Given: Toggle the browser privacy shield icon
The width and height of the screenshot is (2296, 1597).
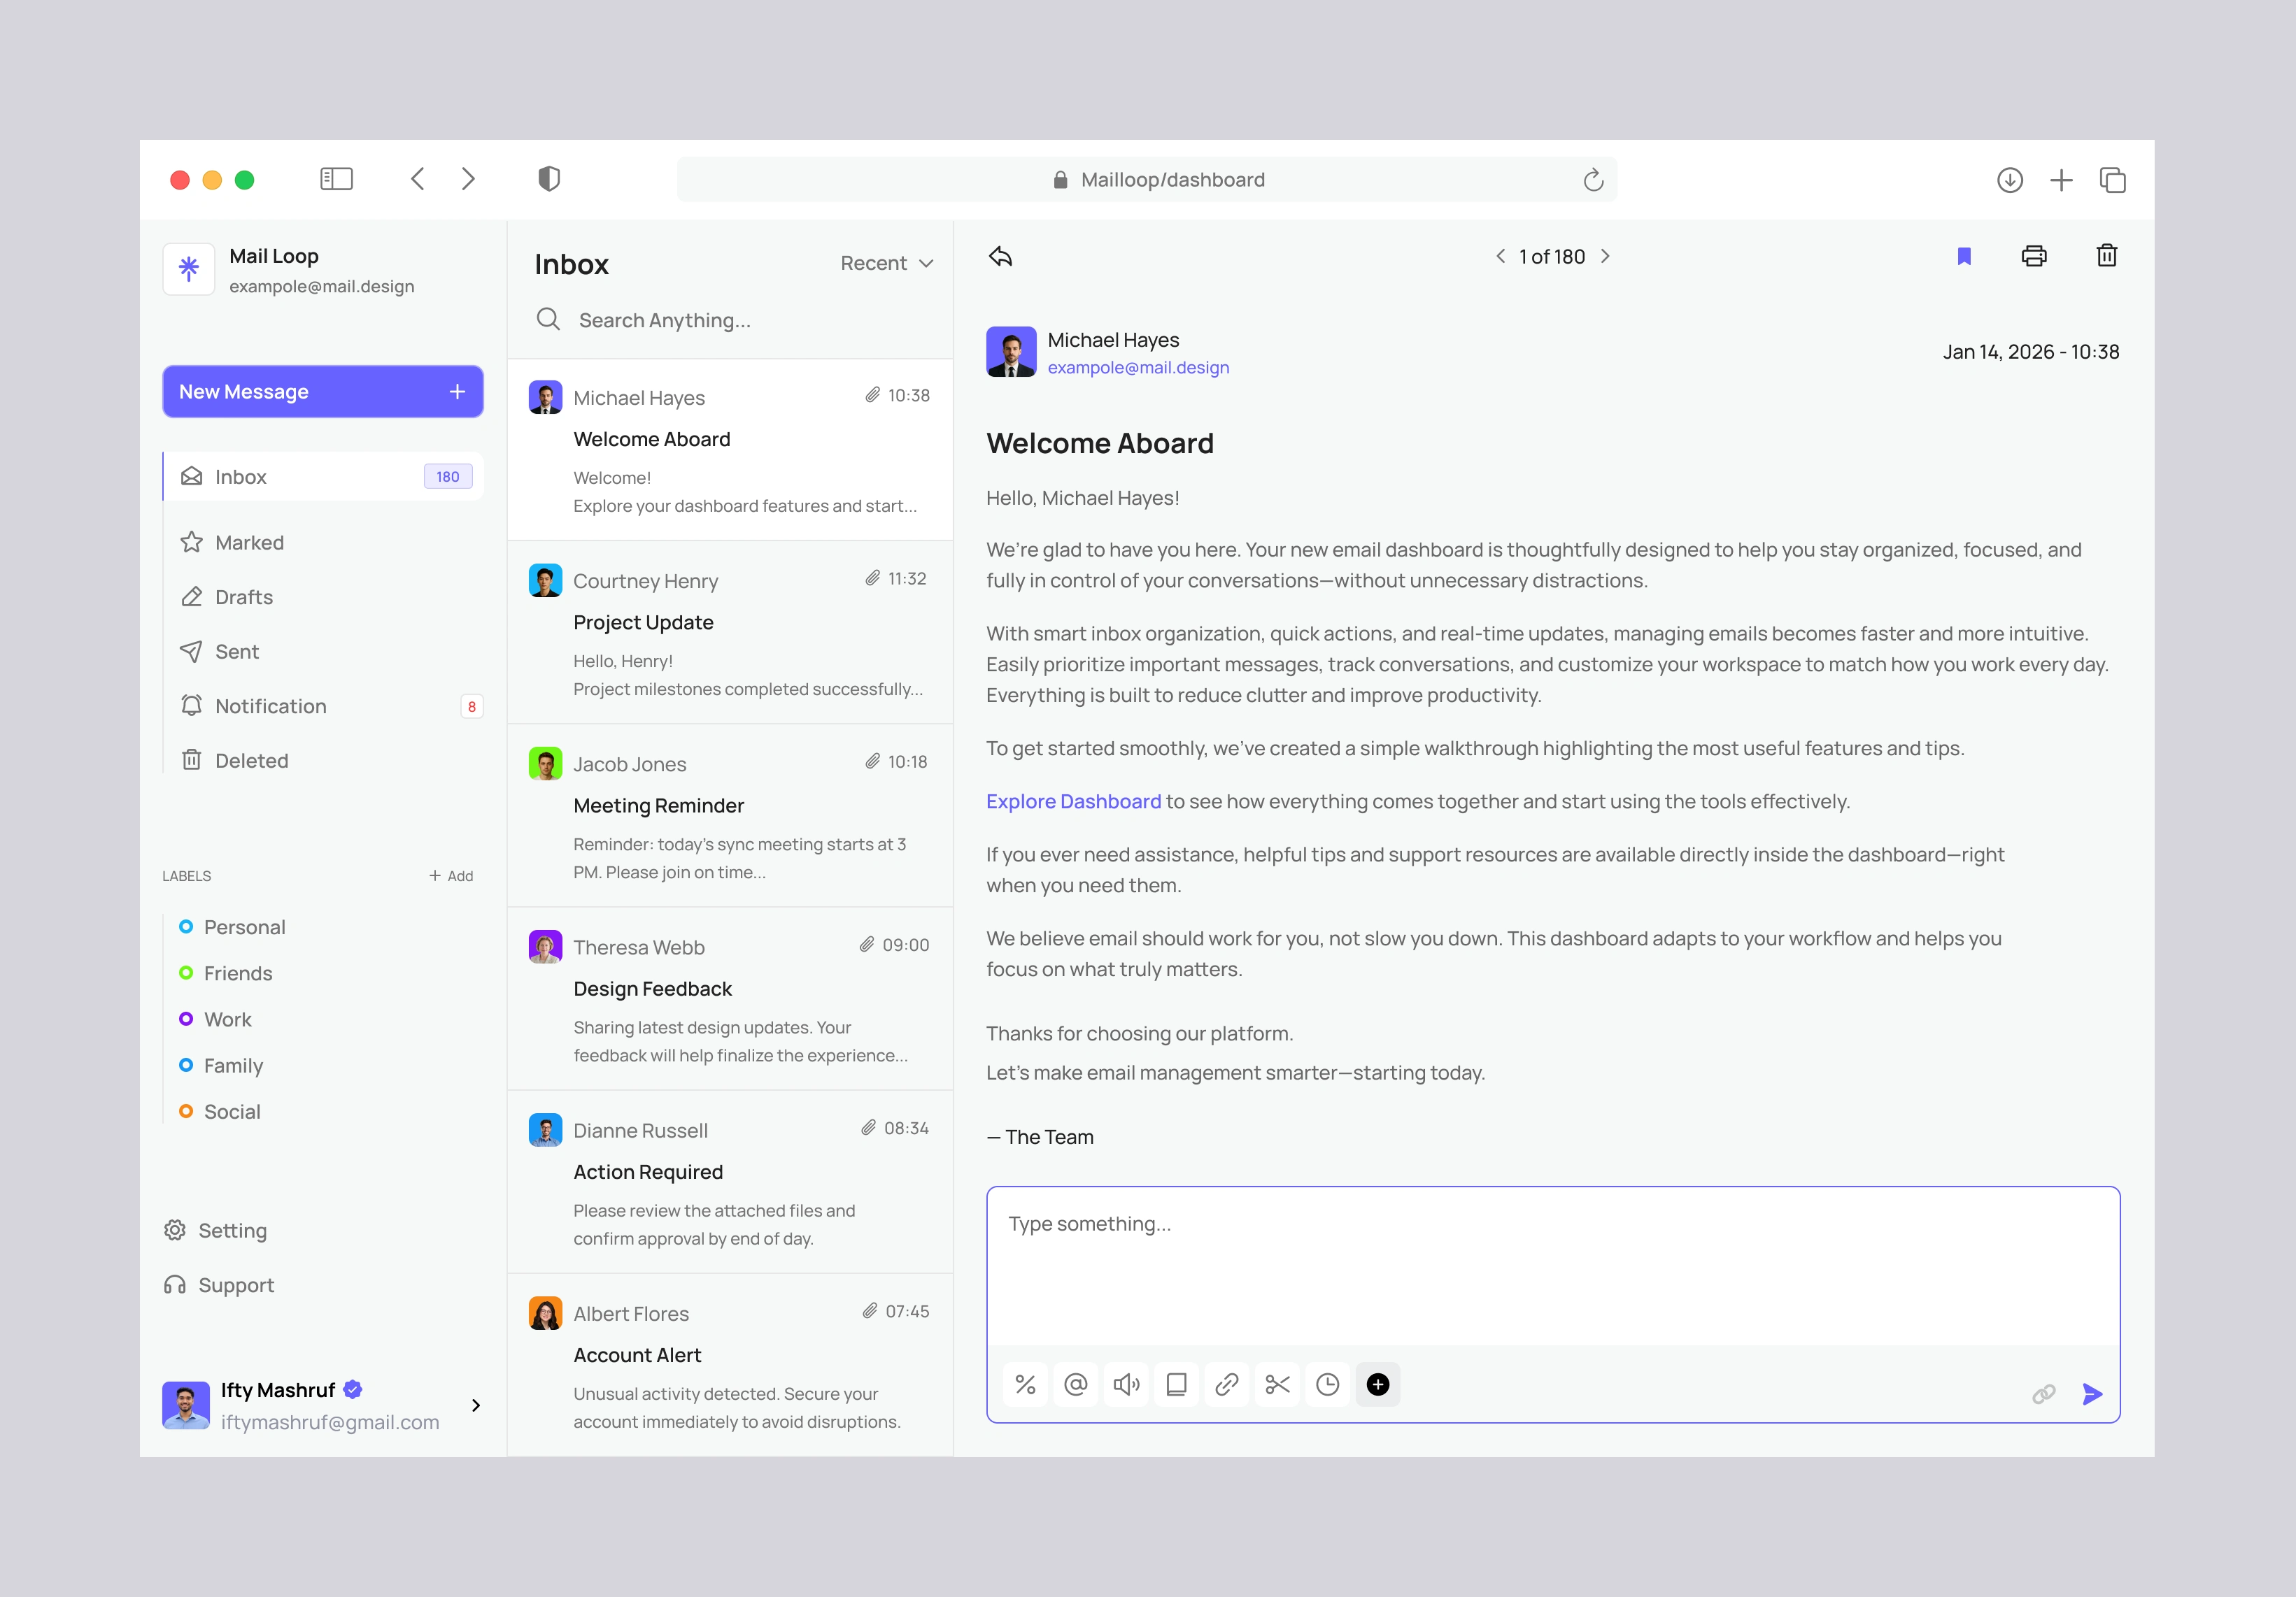Looking at the screenshot, I should [548, 179].
